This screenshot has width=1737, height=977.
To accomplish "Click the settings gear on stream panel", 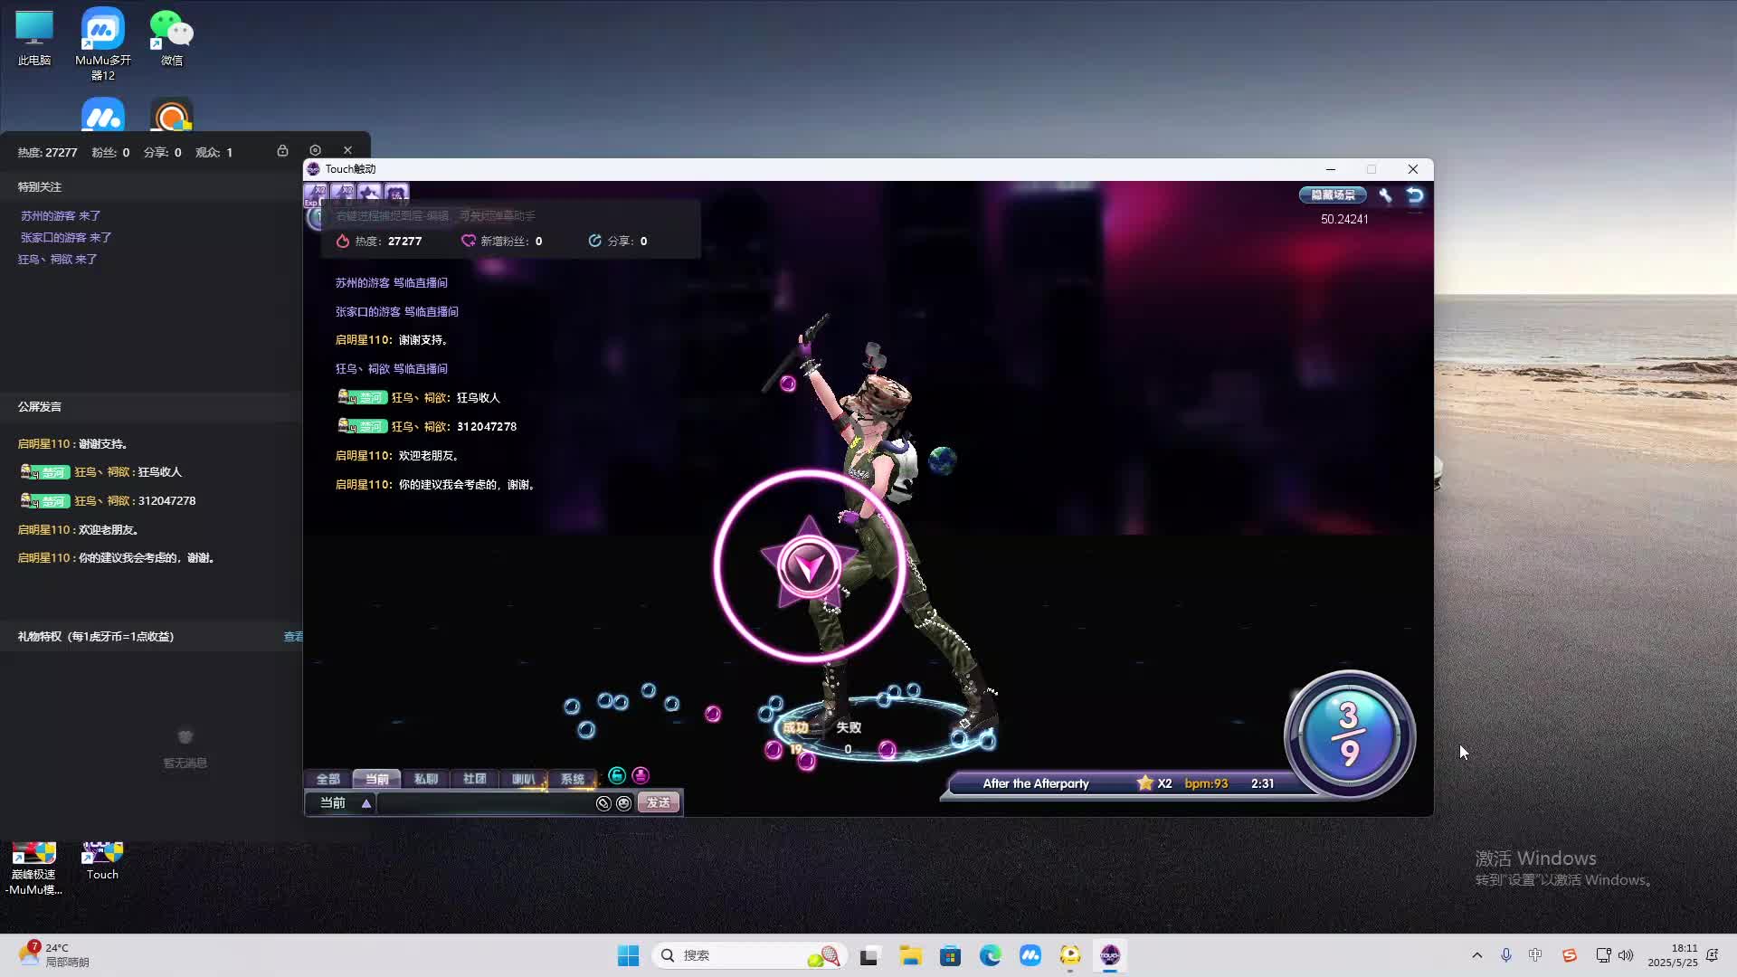I will tap(315, 150).
